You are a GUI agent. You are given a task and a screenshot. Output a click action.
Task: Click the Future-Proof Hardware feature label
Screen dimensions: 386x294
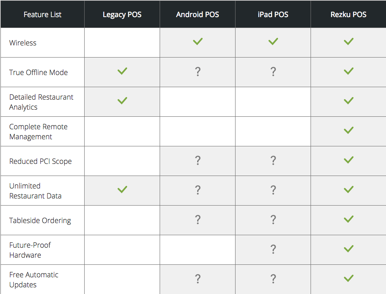(30, 250)
